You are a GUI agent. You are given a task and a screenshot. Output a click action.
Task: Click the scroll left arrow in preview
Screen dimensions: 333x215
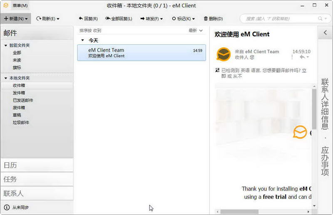click(217, 212)
